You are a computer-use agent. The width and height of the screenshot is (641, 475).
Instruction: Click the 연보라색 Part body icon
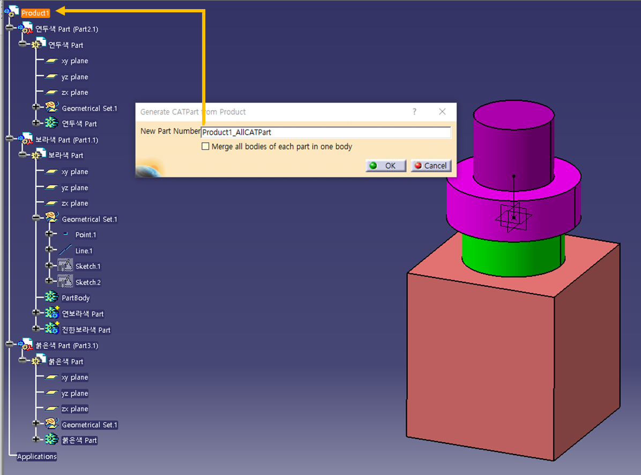click(x=52, y=312)
